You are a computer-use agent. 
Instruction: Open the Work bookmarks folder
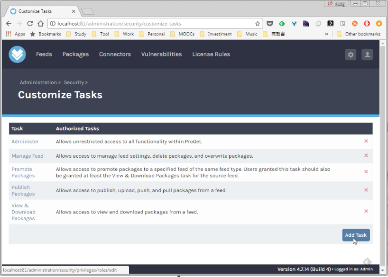coord(124,34)
